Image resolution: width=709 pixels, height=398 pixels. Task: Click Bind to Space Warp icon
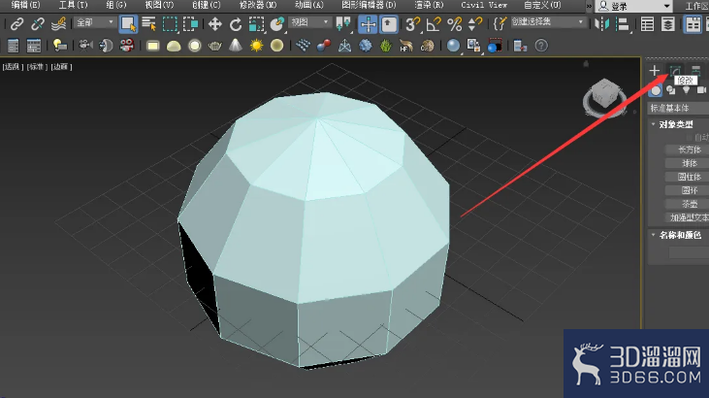[x=59, y=23]
